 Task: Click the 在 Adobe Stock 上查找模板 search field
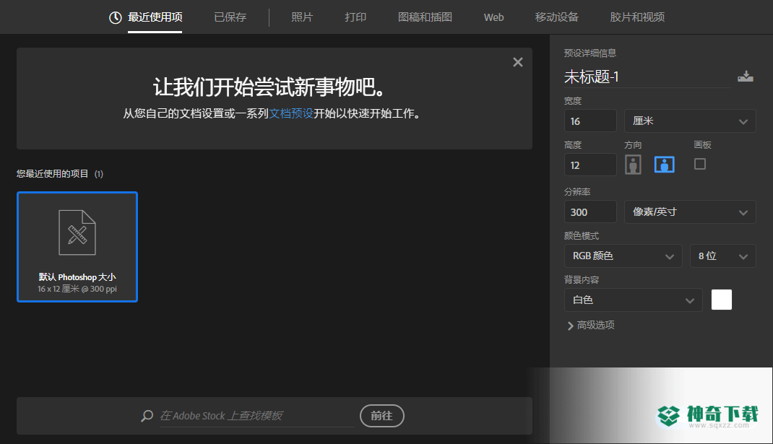(257, 416)
